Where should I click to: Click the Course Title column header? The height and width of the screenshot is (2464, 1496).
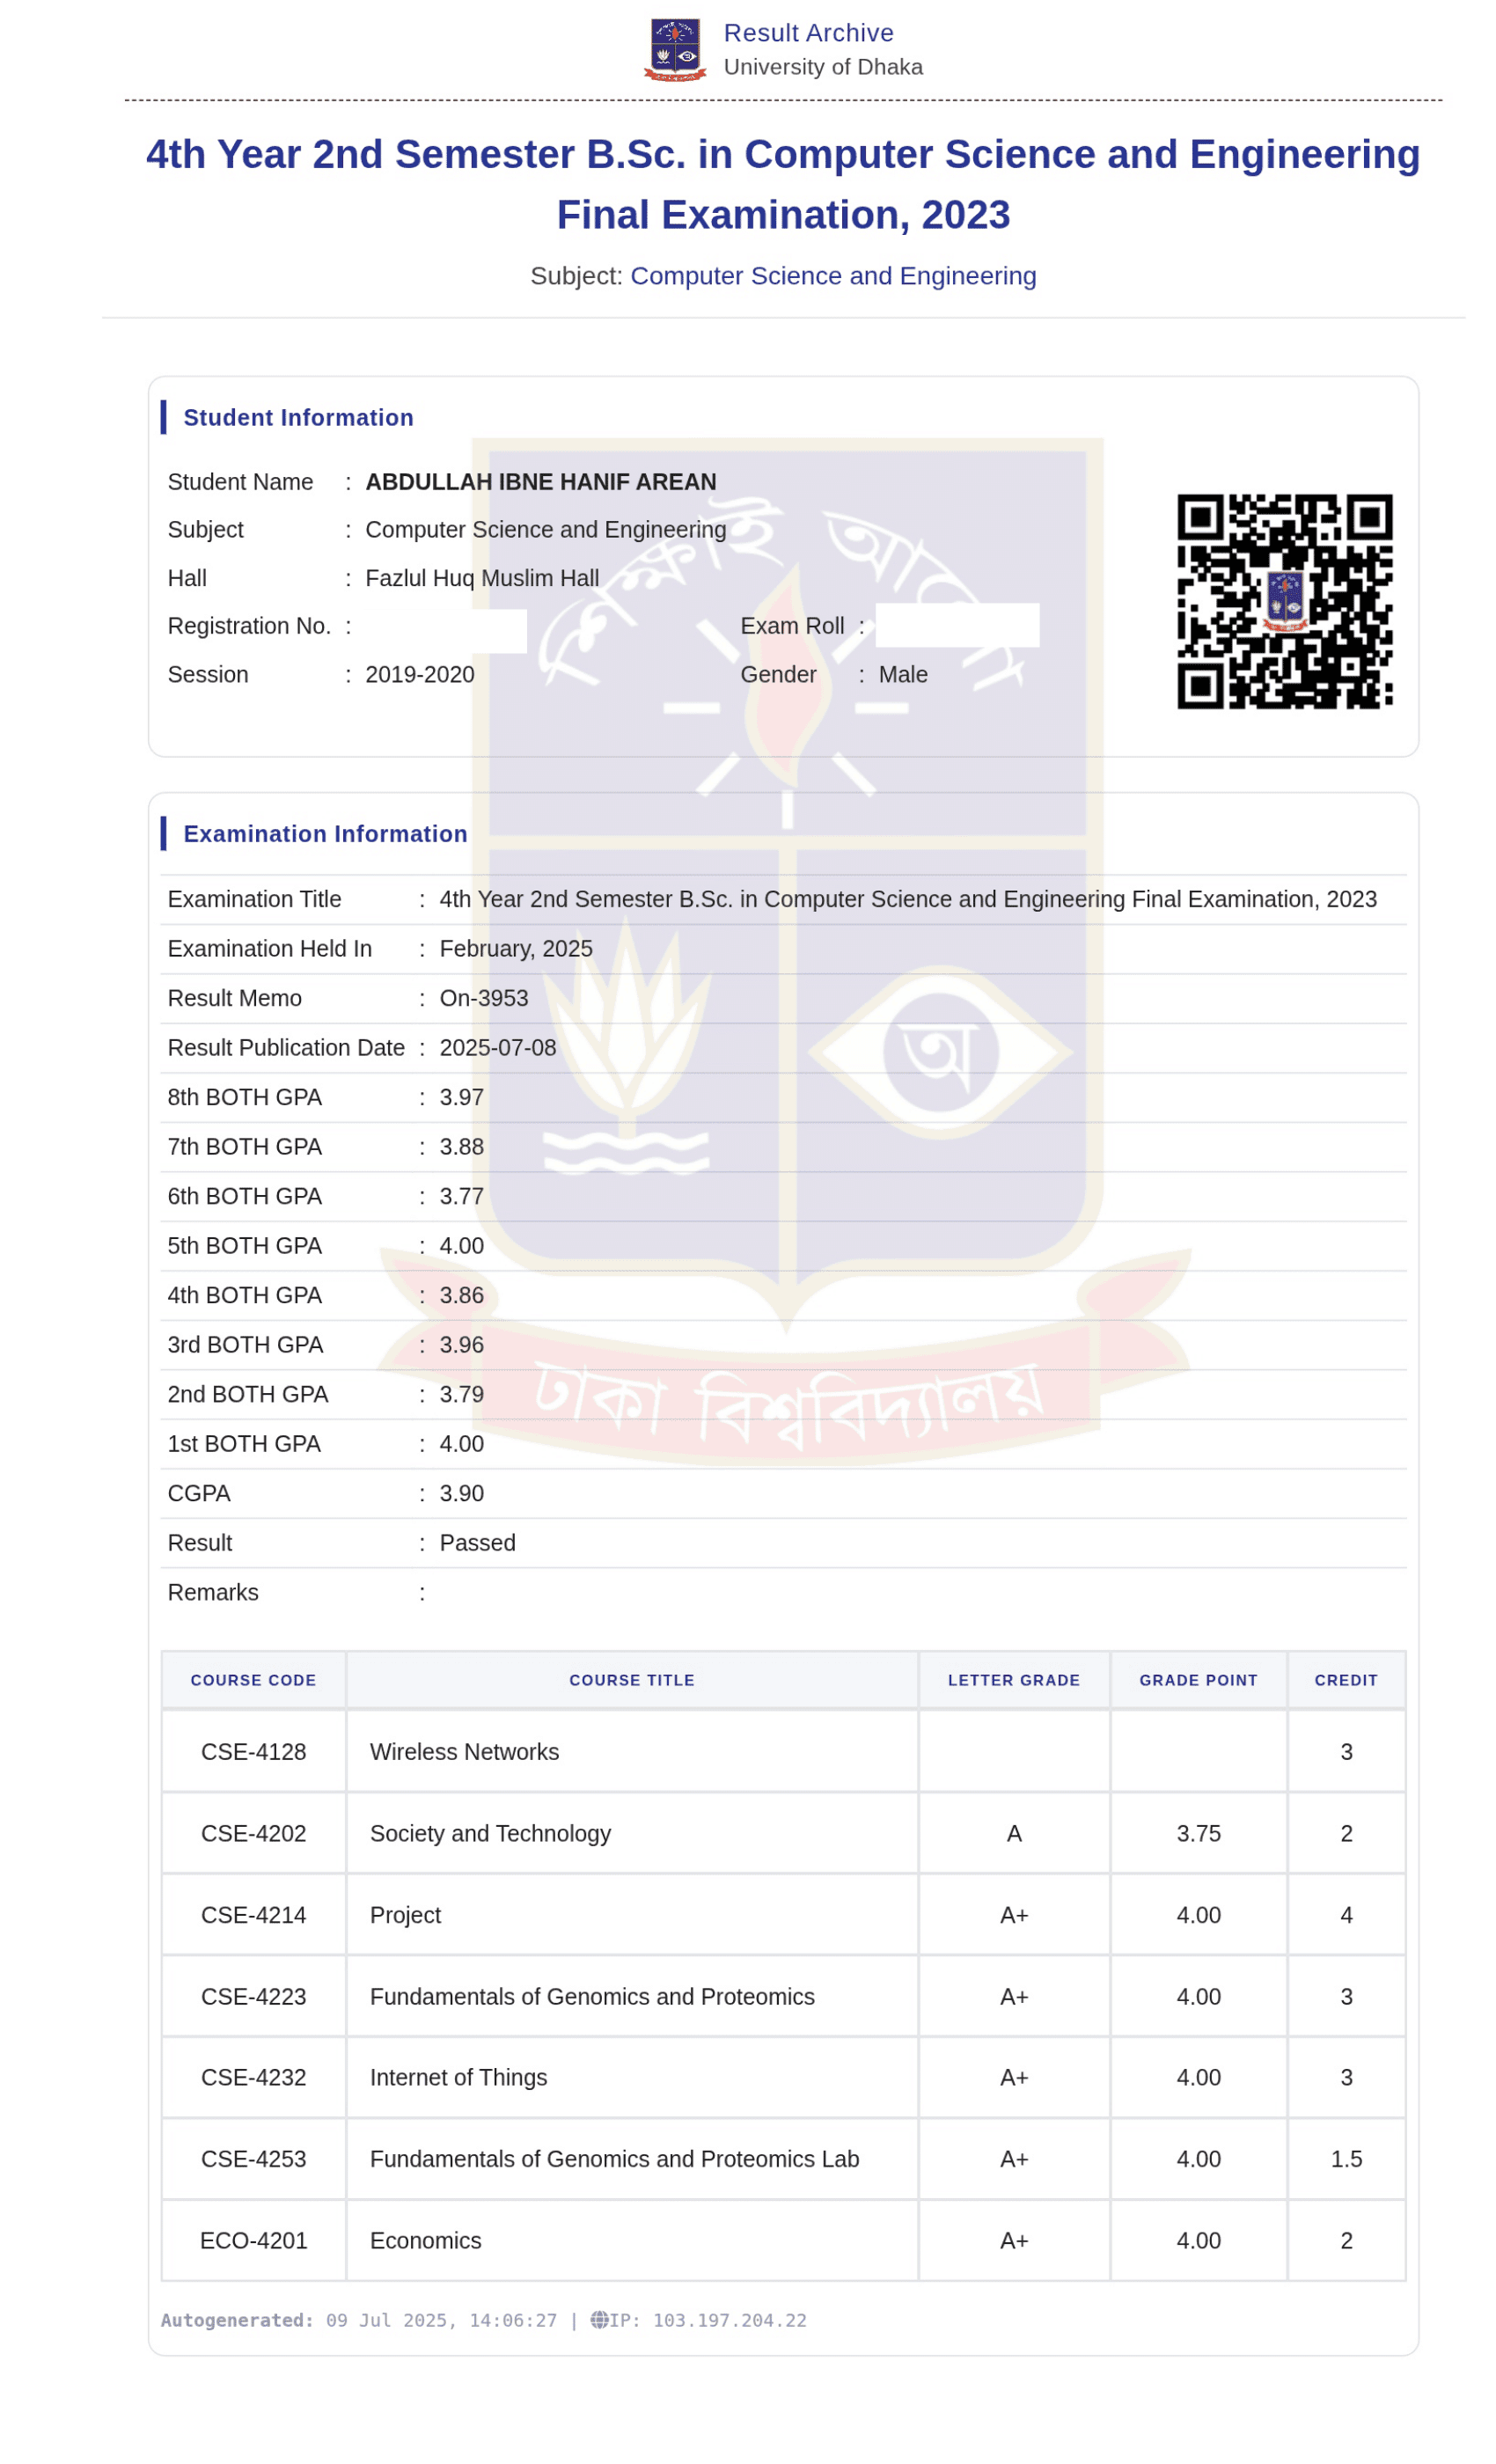tap(632, 1680)
